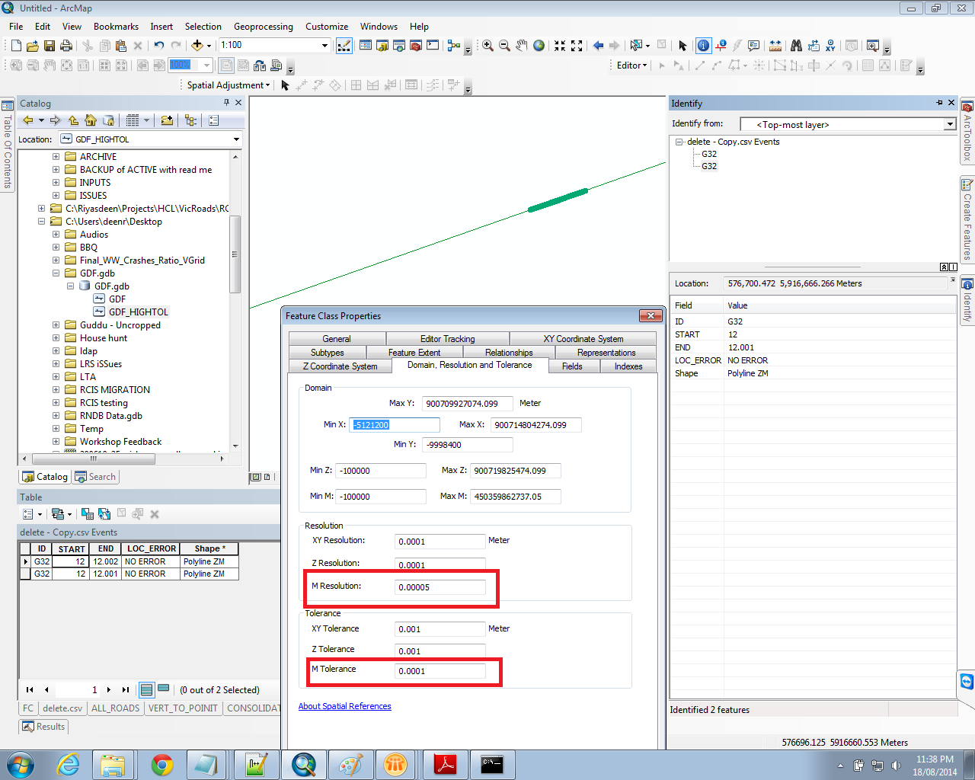Viewport: 975px width, 780px height.
Task: Switch to the Search panel tab
Action: pyautogui.click(x=95, y=477)
